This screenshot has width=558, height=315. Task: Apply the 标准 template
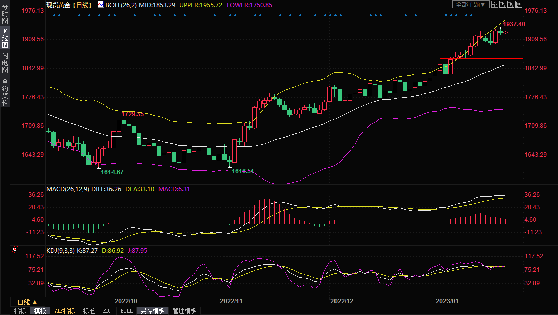click(x=89, y=311)
